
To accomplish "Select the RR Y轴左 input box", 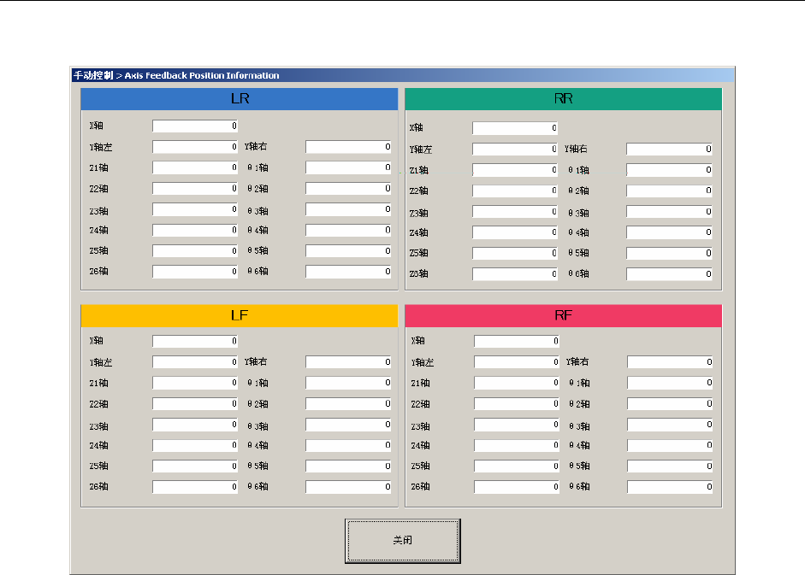I will [x=515, y=150].
